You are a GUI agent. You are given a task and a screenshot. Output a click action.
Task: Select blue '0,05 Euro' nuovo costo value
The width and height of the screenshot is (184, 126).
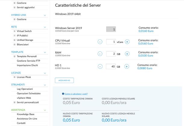point(71,120)
